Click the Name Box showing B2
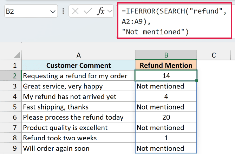 tap(31, 11)
